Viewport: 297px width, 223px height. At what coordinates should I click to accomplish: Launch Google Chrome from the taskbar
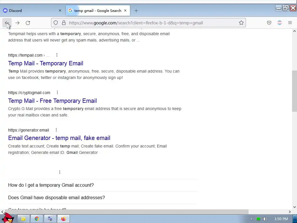(37, 219)
